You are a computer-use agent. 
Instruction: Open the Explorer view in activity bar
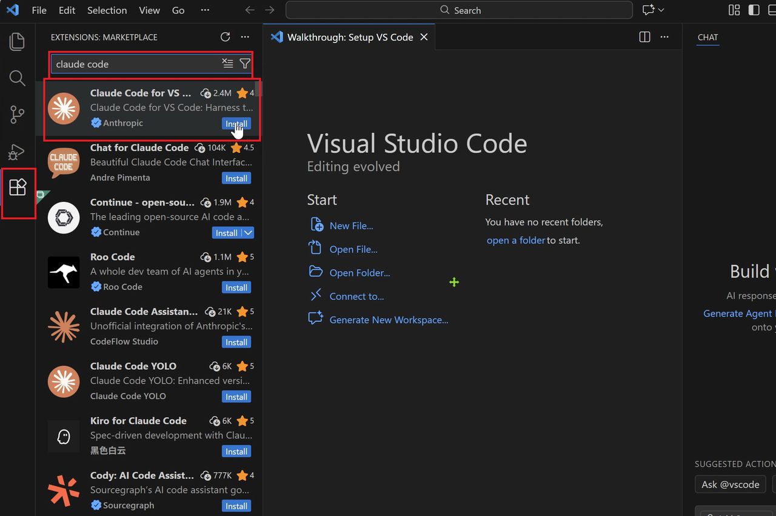pyautogui.click(x=18, y=41)
